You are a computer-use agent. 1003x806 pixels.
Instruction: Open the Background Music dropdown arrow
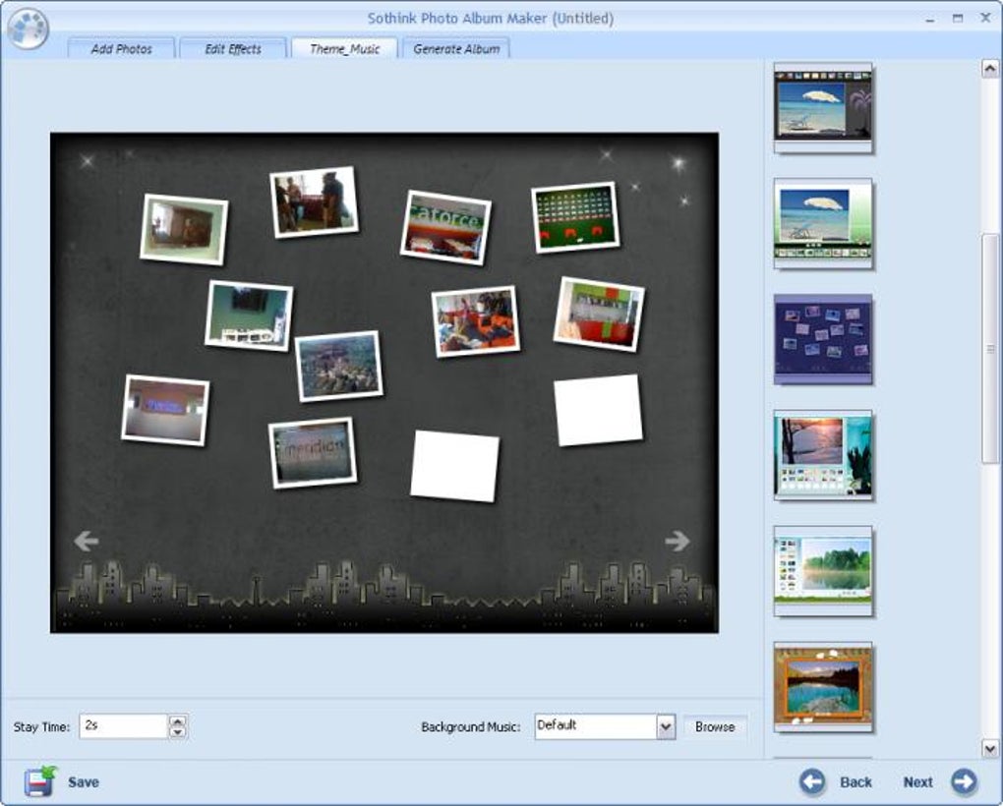666,726
